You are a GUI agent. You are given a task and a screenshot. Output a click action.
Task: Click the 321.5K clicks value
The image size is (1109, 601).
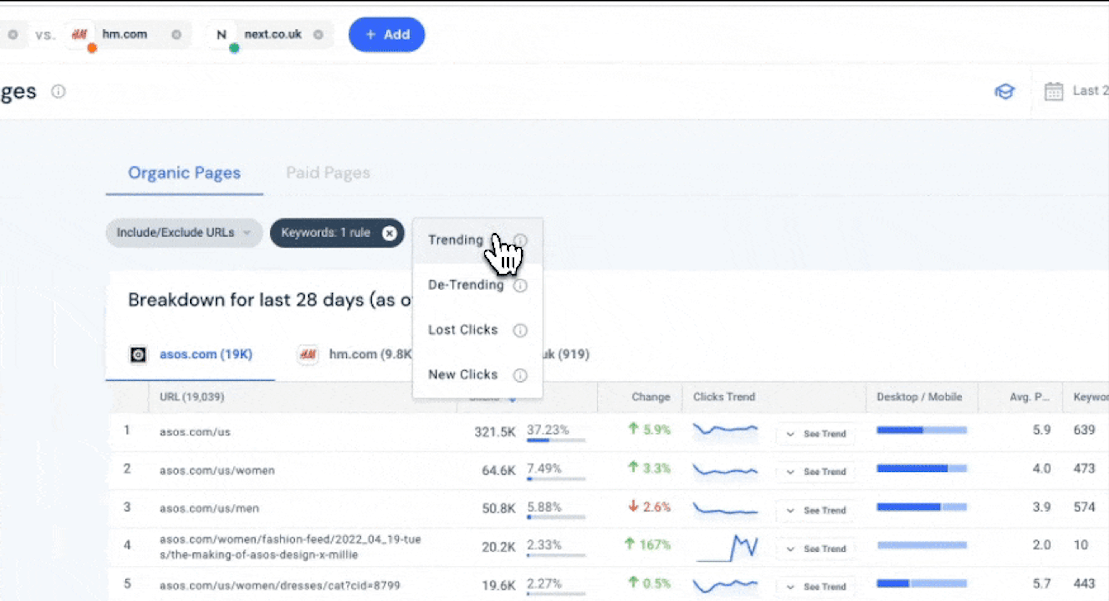point(495,431)
